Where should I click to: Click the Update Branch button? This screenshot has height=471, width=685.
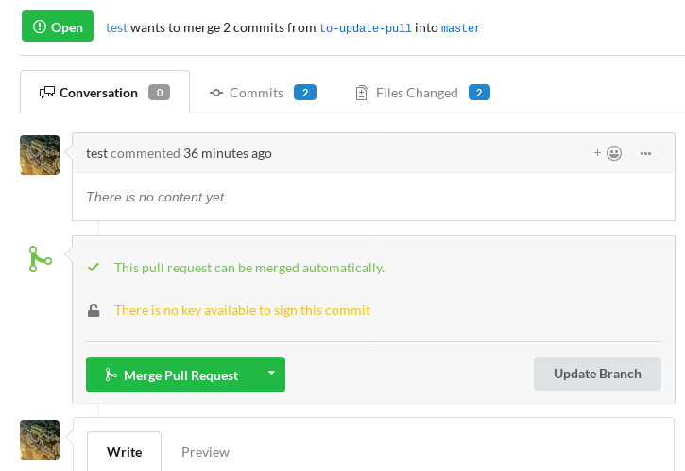pos(597,374)
